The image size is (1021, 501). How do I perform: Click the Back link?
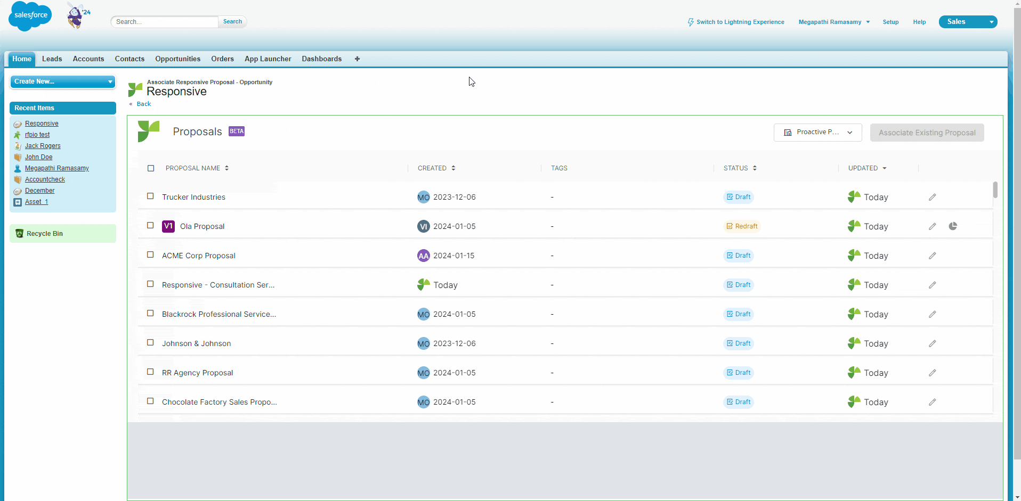pyautogui.click(x=144, y=104)
